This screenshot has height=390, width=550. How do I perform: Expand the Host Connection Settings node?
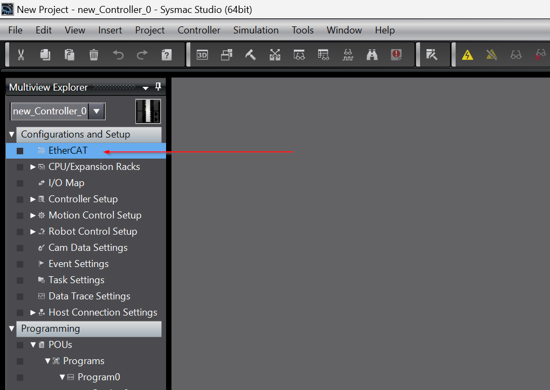tap(32, 312)
